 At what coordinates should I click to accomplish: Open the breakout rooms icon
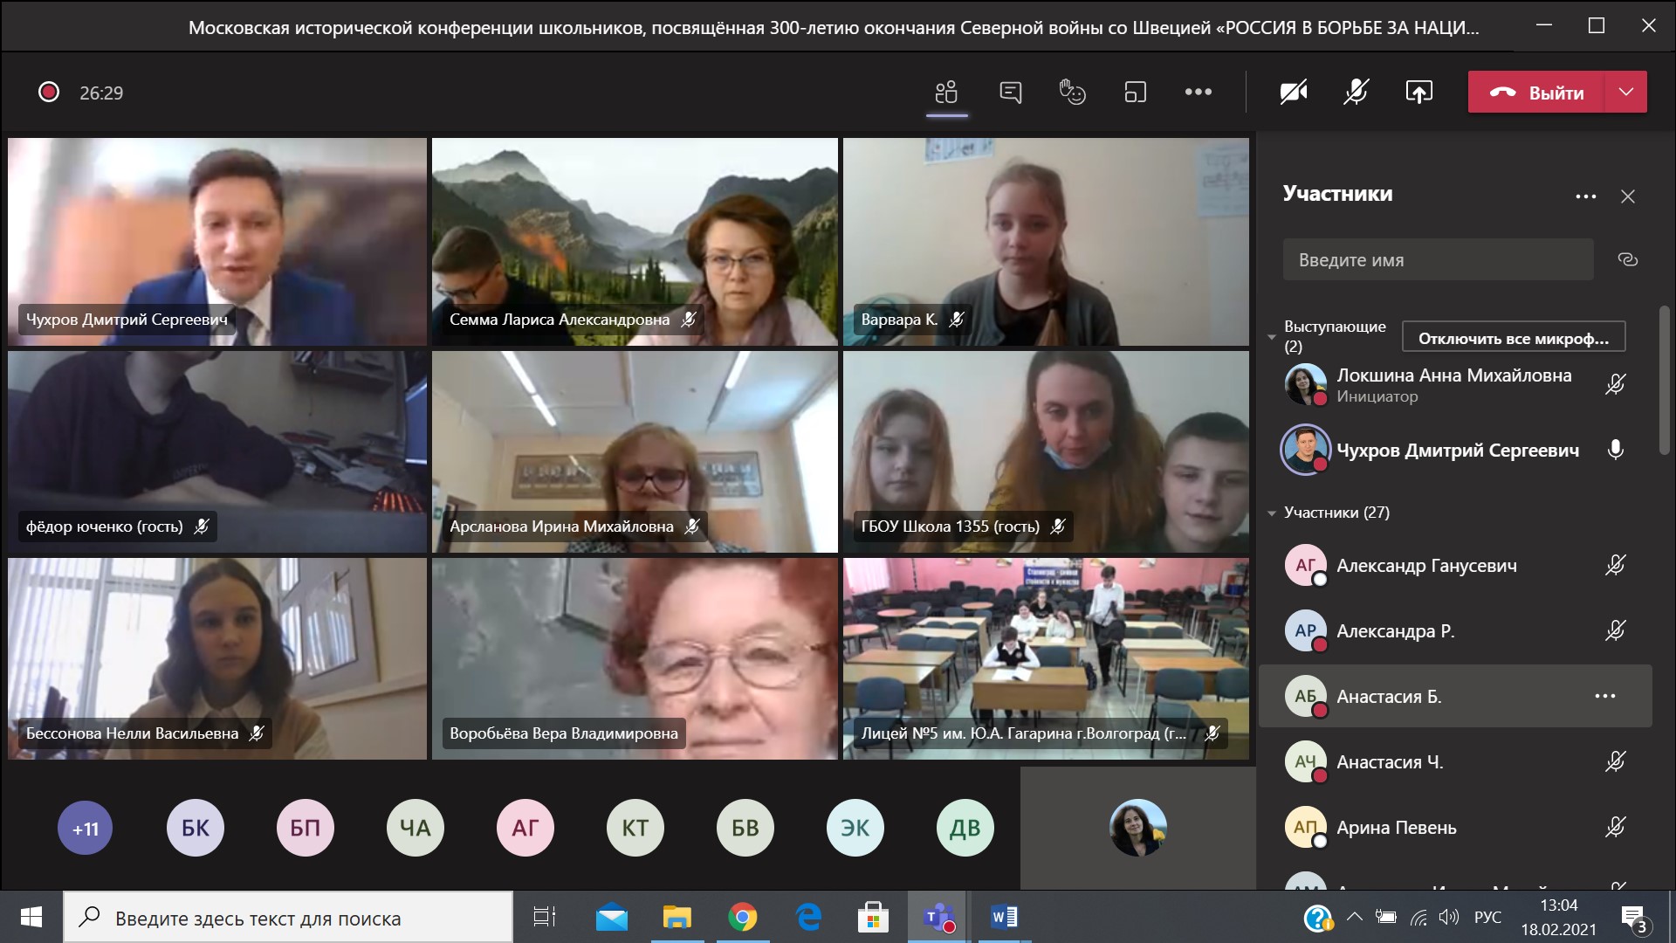point(1135,92)
